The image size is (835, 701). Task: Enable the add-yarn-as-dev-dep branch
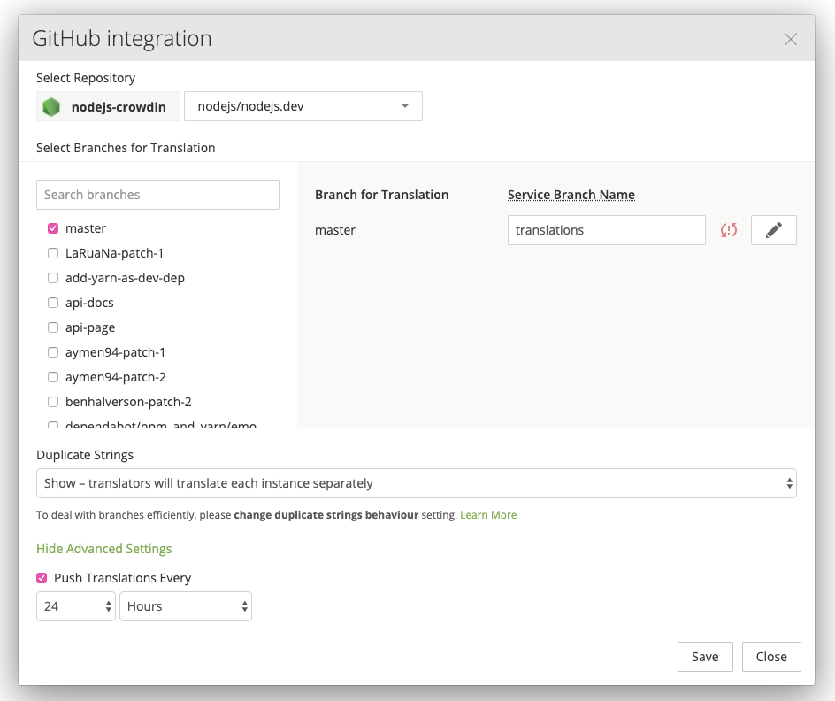[53, 278]
